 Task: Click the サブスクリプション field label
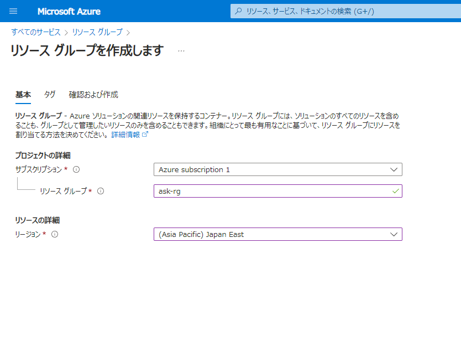coord(39,169)
